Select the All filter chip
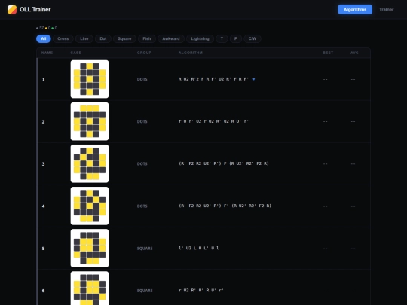This screenshot has height=305, width=407. click(44, 38)
